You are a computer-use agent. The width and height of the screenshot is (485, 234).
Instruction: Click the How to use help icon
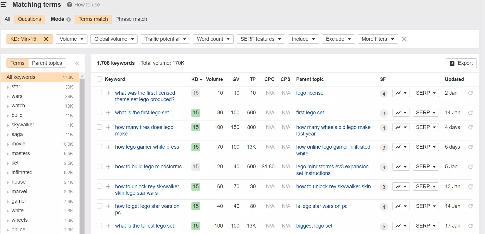point(70,5)
